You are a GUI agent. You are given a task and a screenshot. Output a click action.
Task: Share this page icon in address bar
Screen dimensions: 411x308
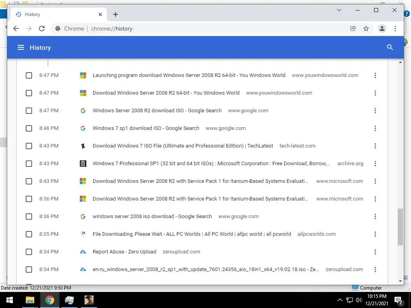click(353, 28)
